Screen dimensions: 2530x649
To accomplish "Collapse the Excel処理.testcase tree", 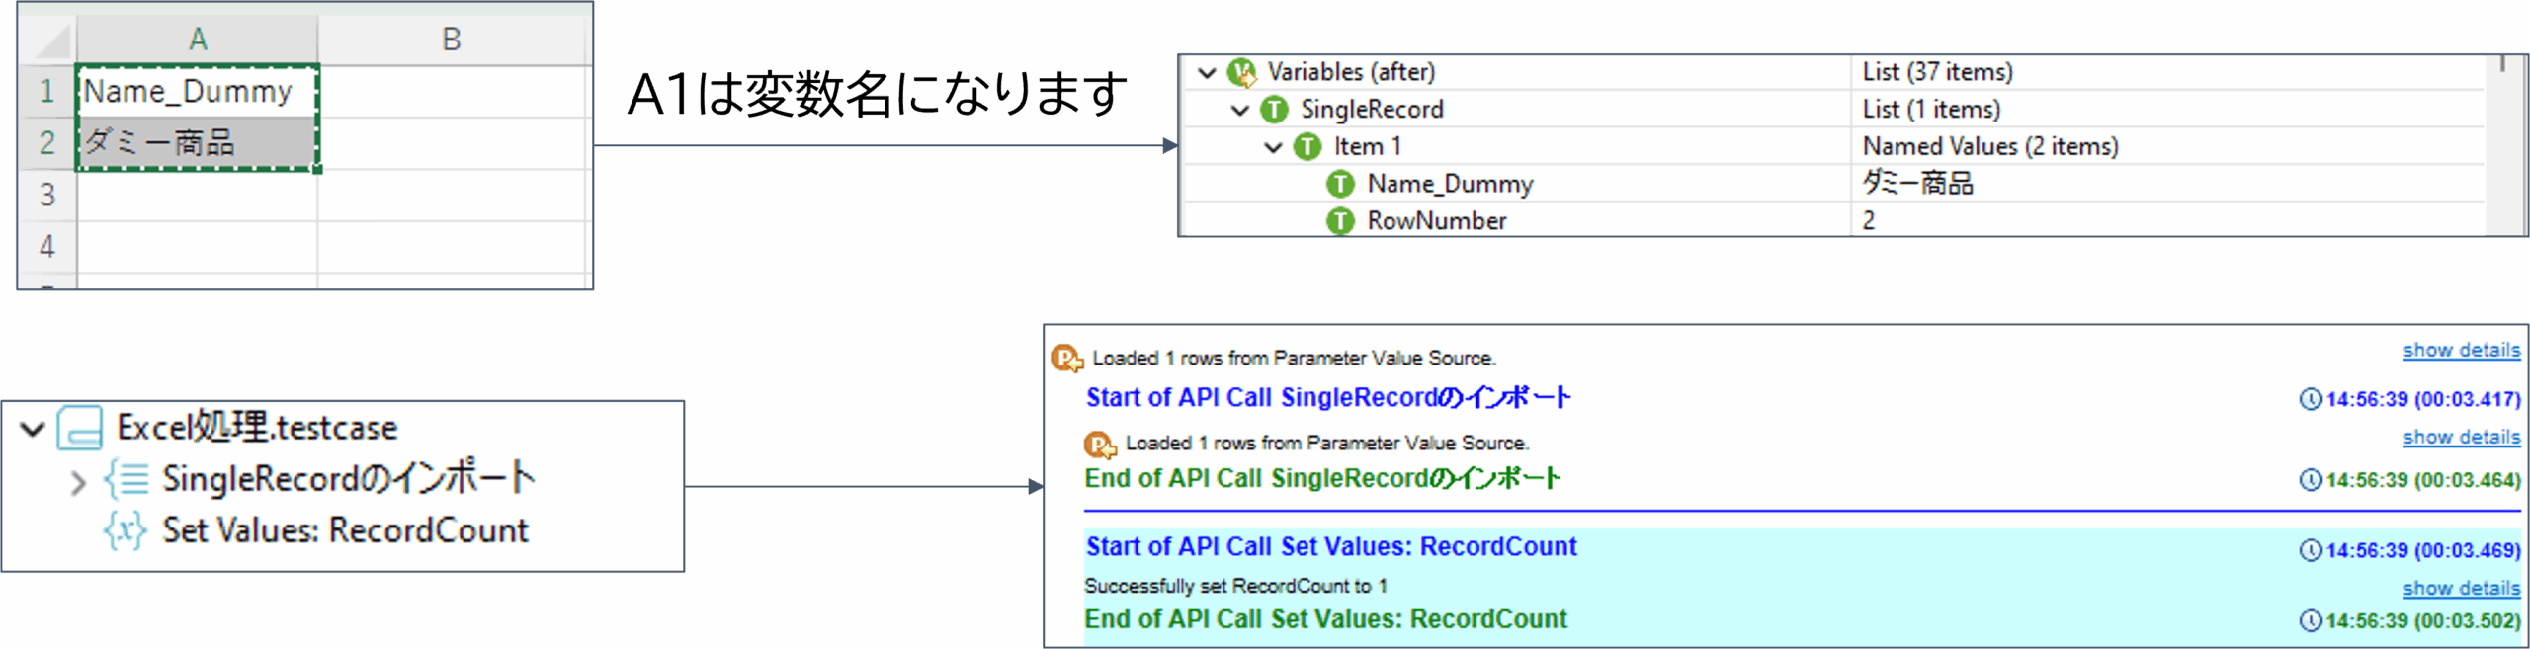I will 33,429.
